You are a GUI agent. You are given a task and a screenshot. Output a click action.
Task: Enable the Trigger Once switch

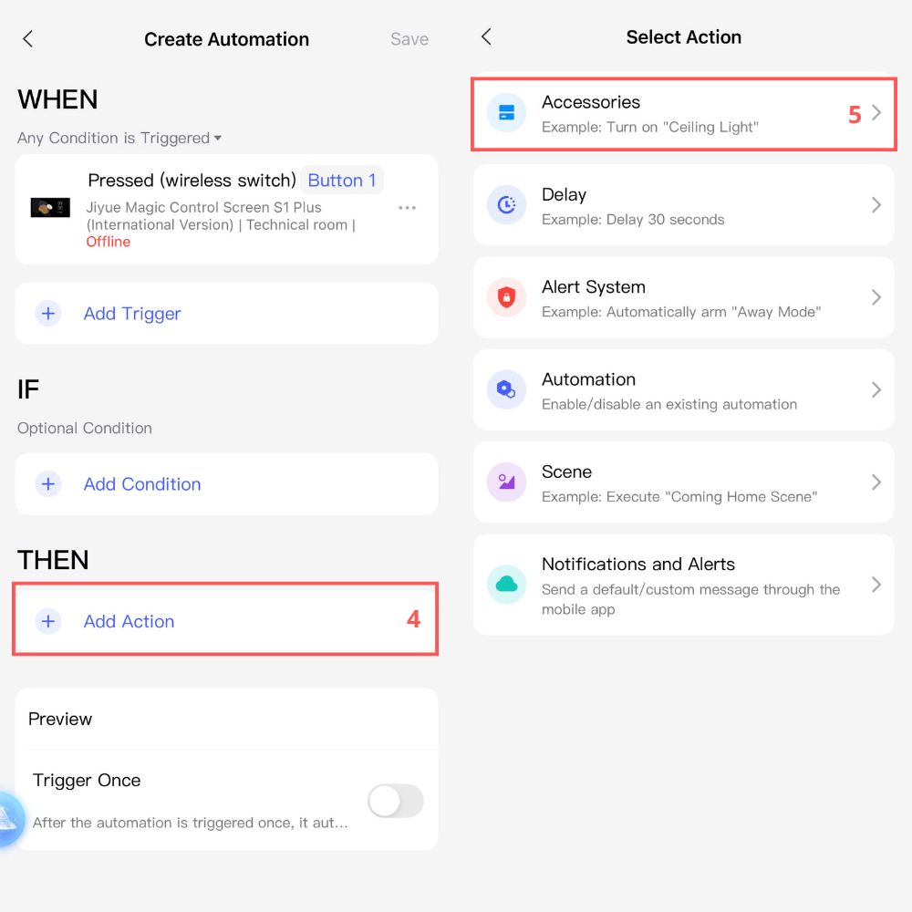(395, 801)
